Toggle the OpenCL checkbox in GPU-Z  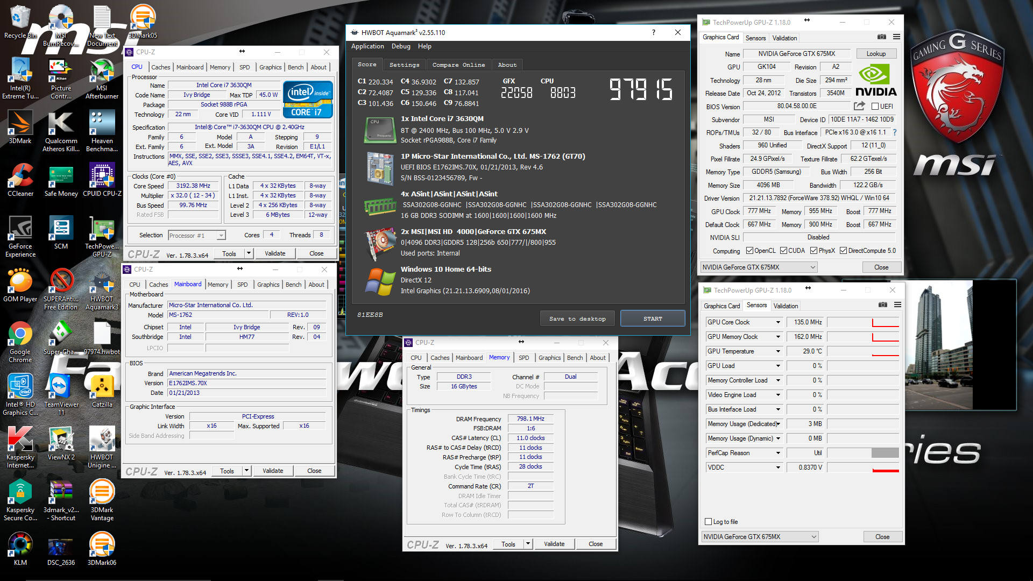tap(749, 251)
